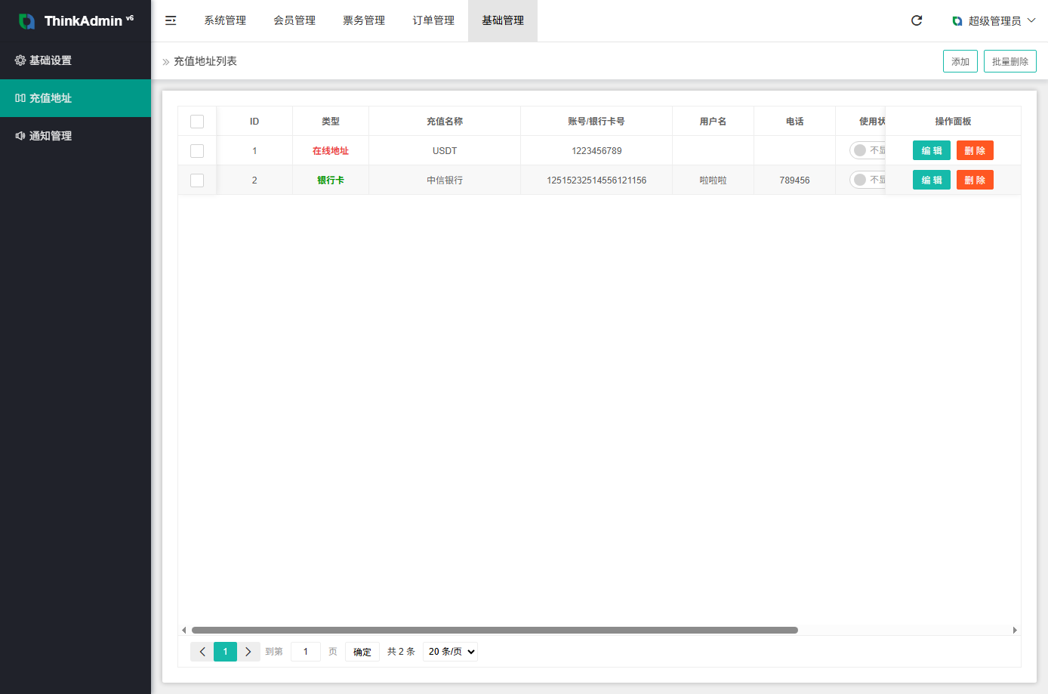1048x694 pixels.
Task: Toggle the status switch for the 中信银行 row
Action: pyautogui.click(x=868, y=180)
